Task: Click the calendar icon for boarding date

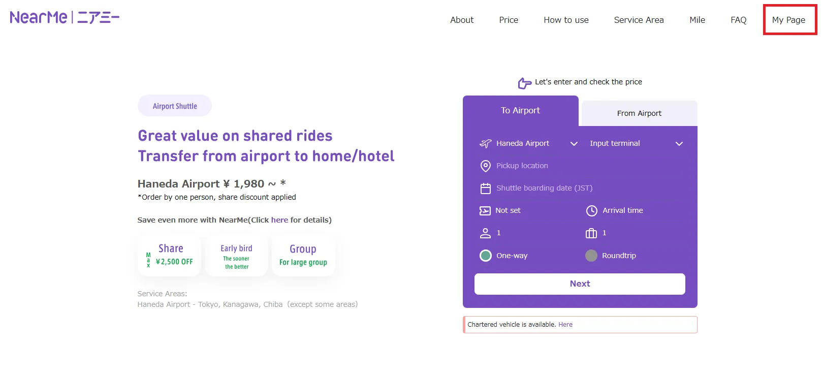Action: [x=486, y=189]
